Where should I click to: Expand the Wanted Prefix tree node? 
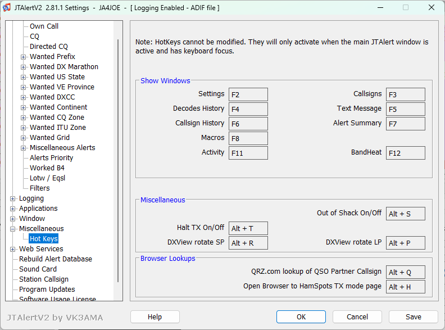coord(23,57)
